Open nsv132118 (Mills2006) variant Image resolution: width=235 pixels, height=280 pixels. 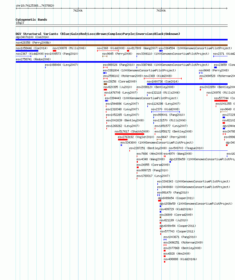pos(163,93)
